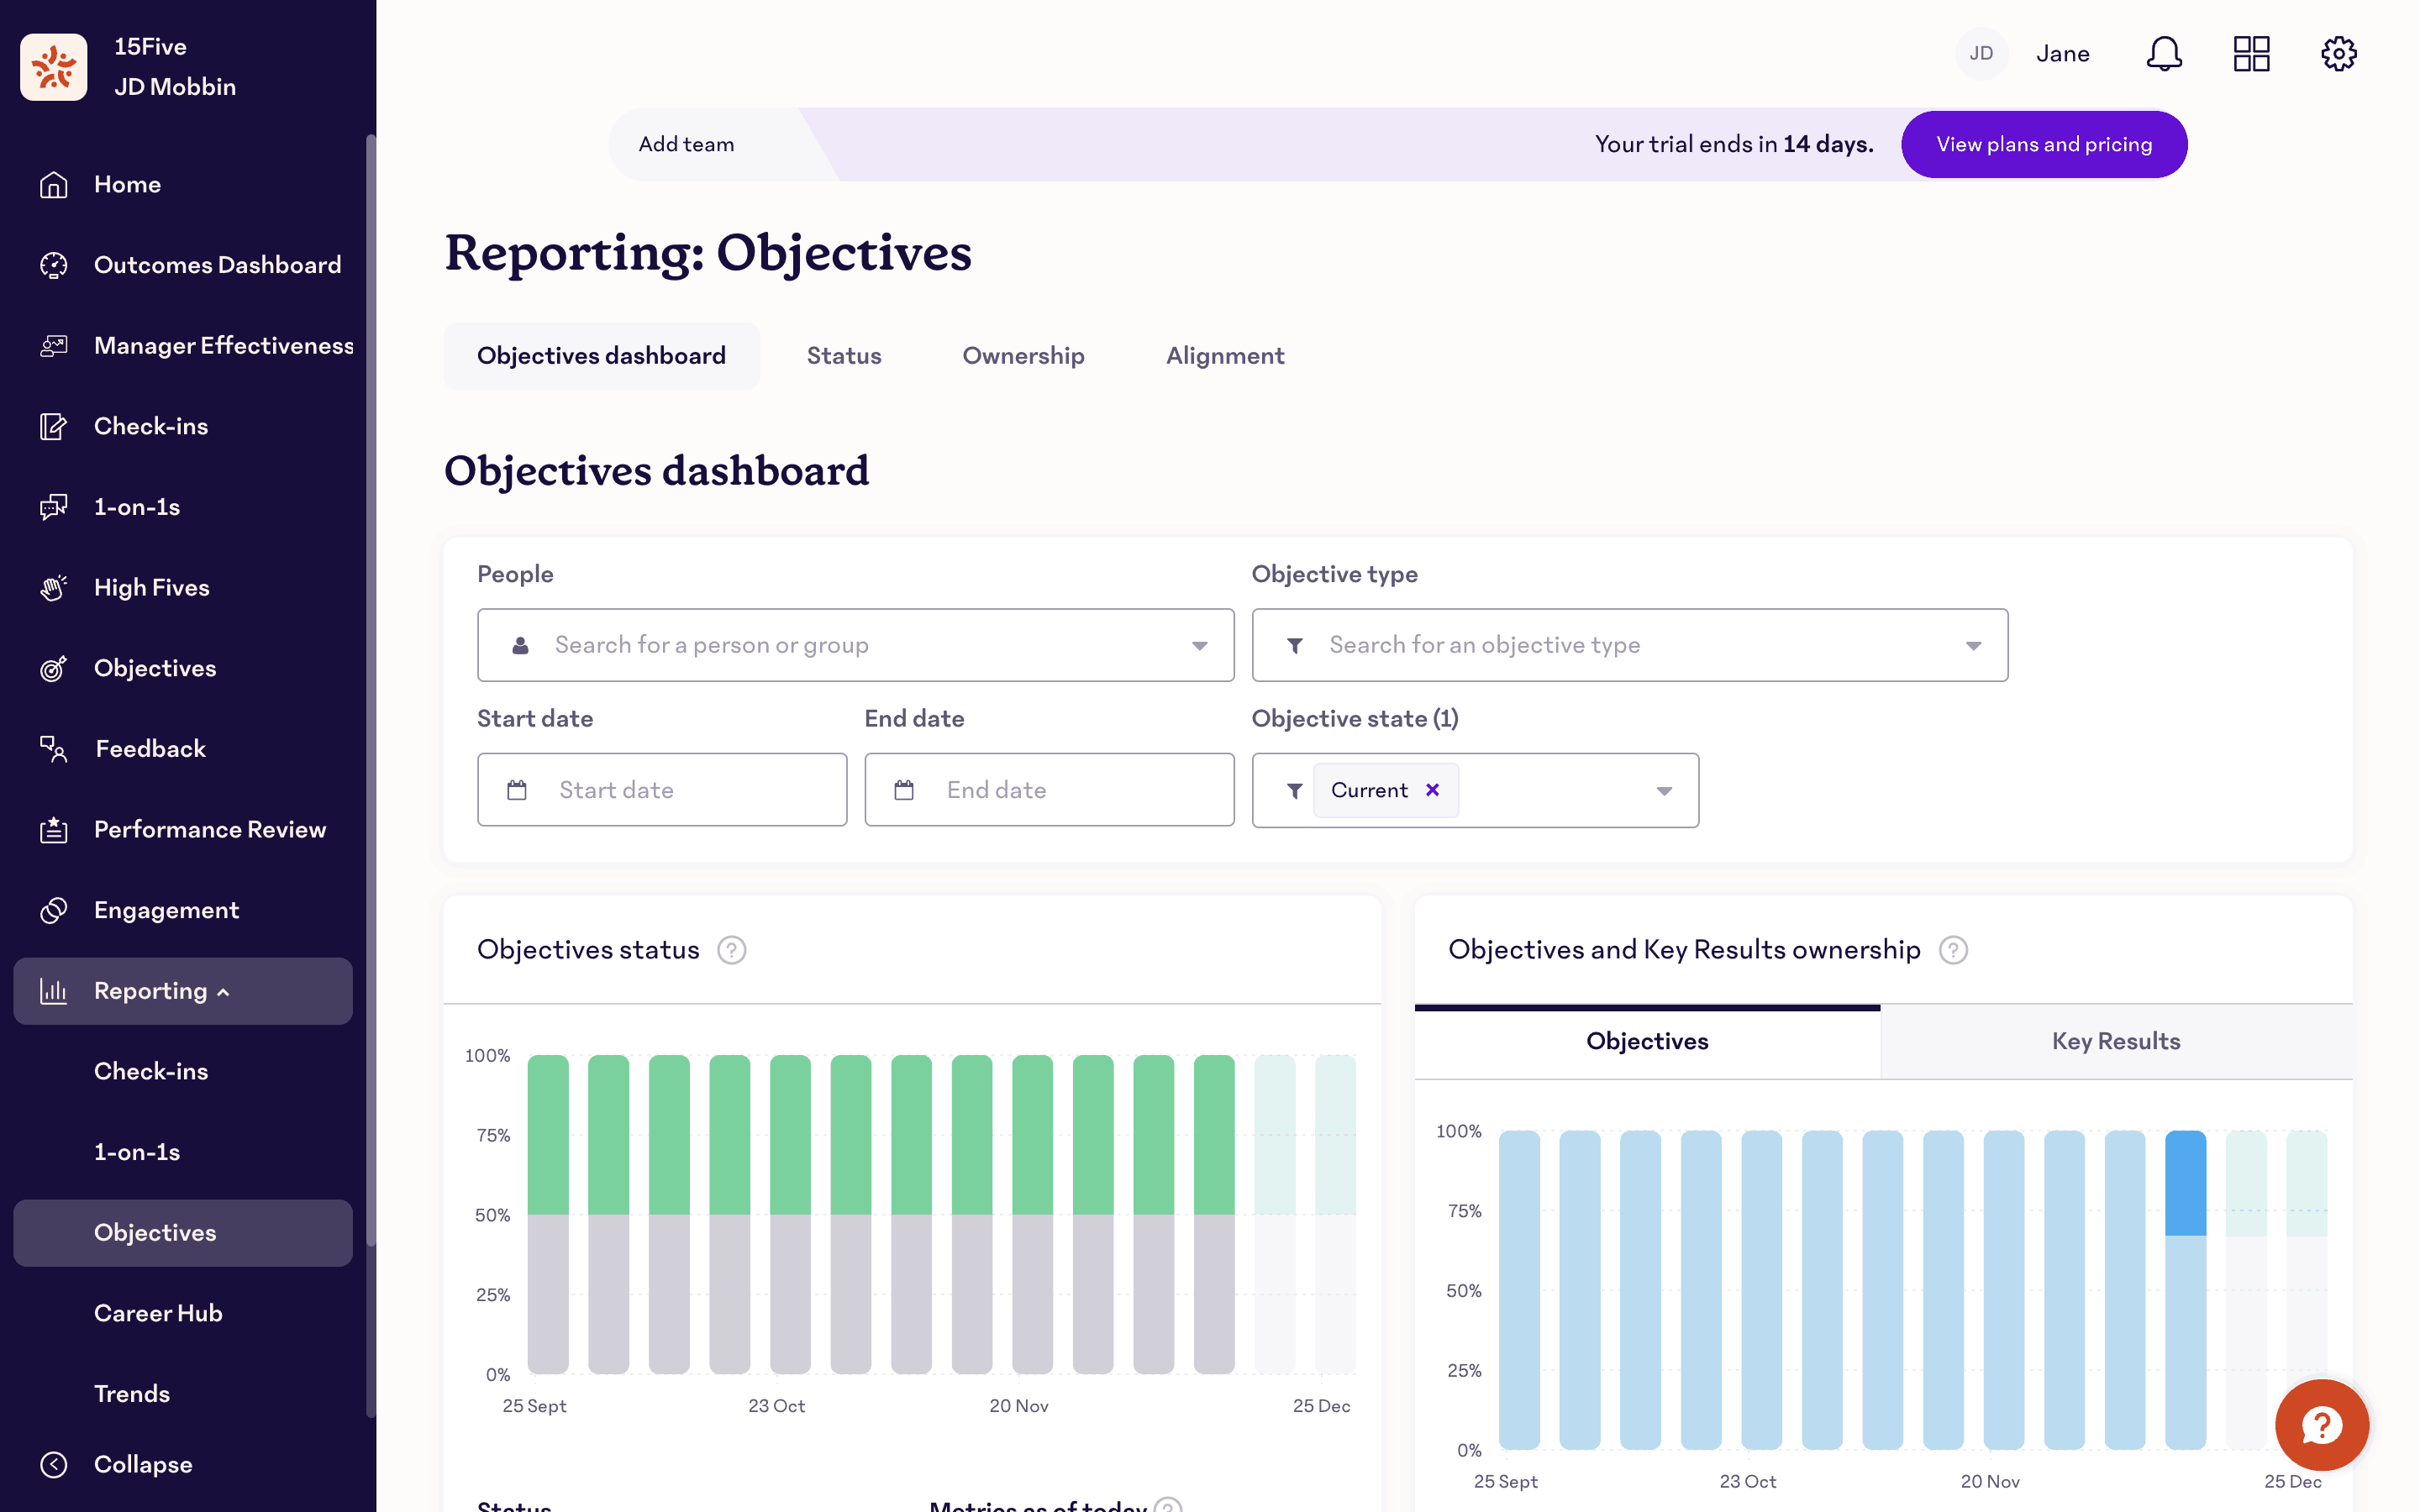Open Performance Review in the sidebar
The width and height of the screenshot is (2420, 1512).
(x=183, y=830)
